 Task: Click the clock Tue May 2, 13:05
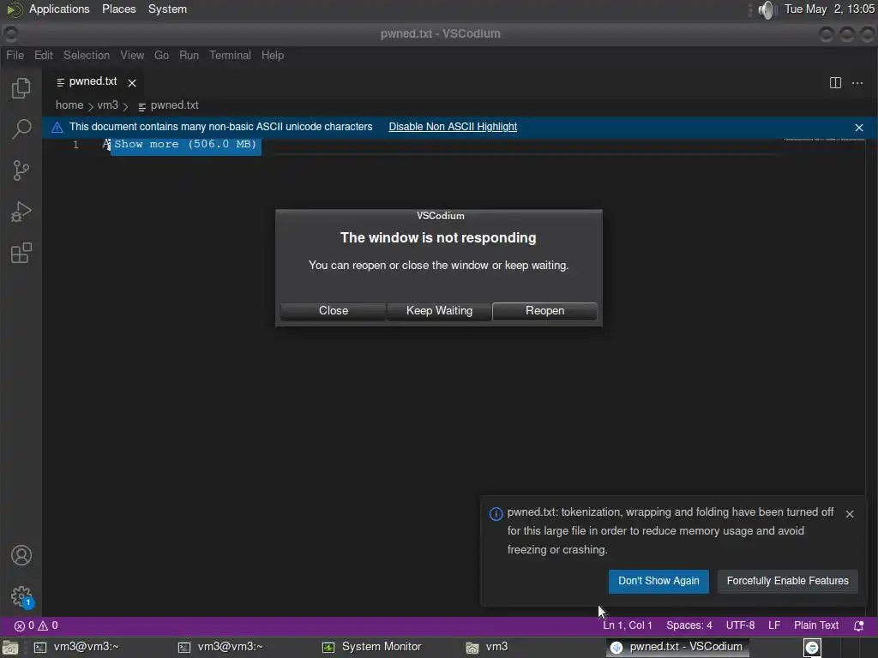829,9
